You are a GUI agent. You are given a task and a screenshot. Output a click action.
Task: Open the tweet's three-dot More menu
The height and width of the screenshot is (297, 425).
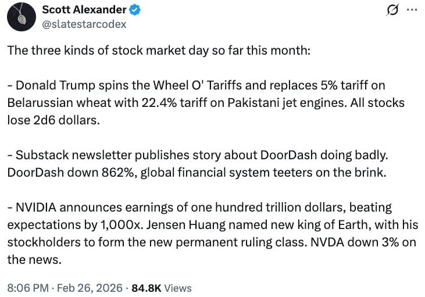(411, 10)
